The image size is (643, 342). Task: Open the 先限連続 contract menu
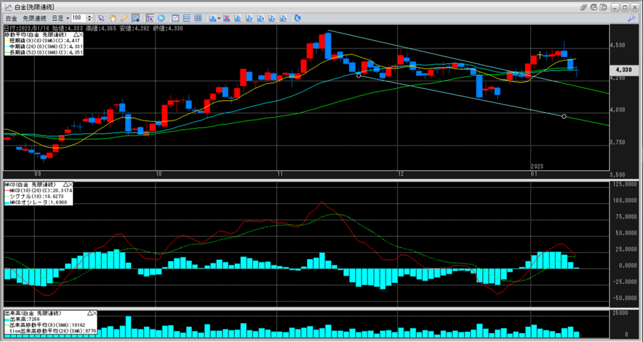tap(35, 18)
